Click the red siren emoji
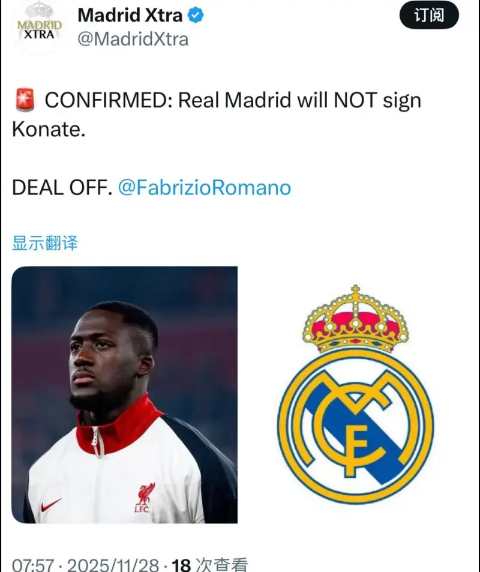The height and width of the screenshot is (572, 480). [25, 100]
